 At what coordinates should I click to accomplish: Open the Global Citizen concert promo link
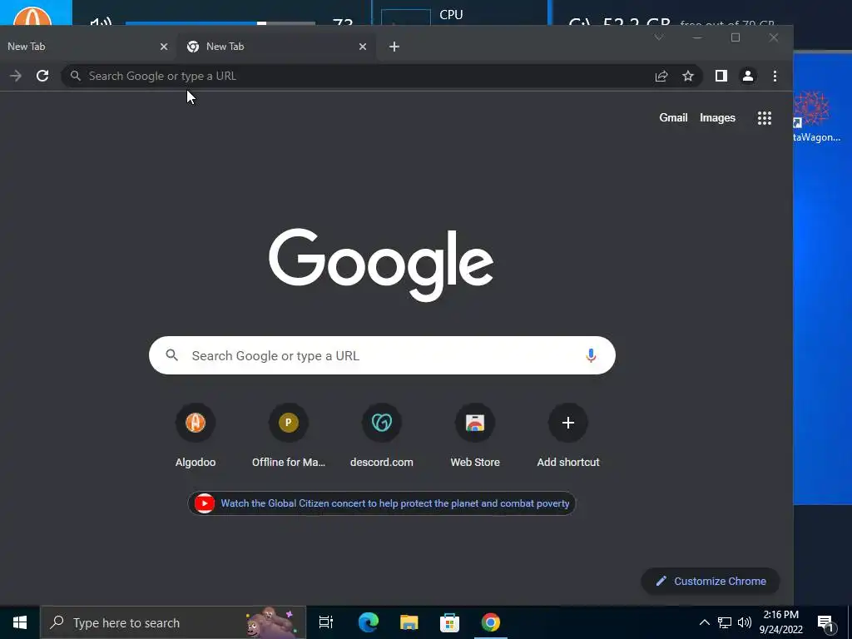click(x=381, y=503)
